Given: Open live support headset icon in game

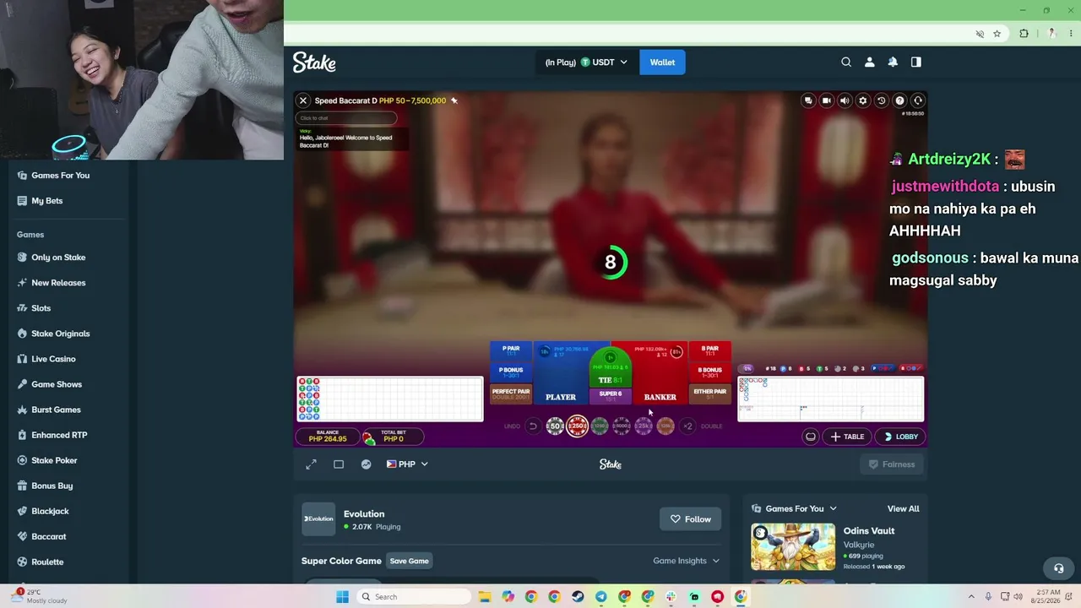Looking at the screenshot, I should pyautogui.click(x=918, y=100).
